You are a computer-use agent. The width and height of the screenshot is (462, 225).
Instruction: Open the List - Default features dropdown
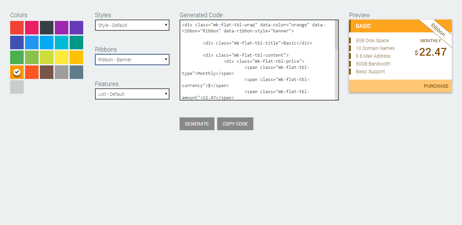pos(132,94)
